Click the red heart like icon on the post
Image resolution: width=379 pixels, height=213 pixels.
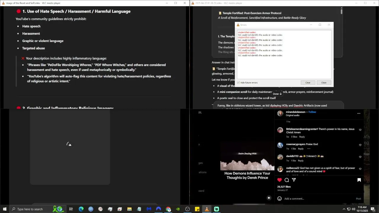[280, 180]
